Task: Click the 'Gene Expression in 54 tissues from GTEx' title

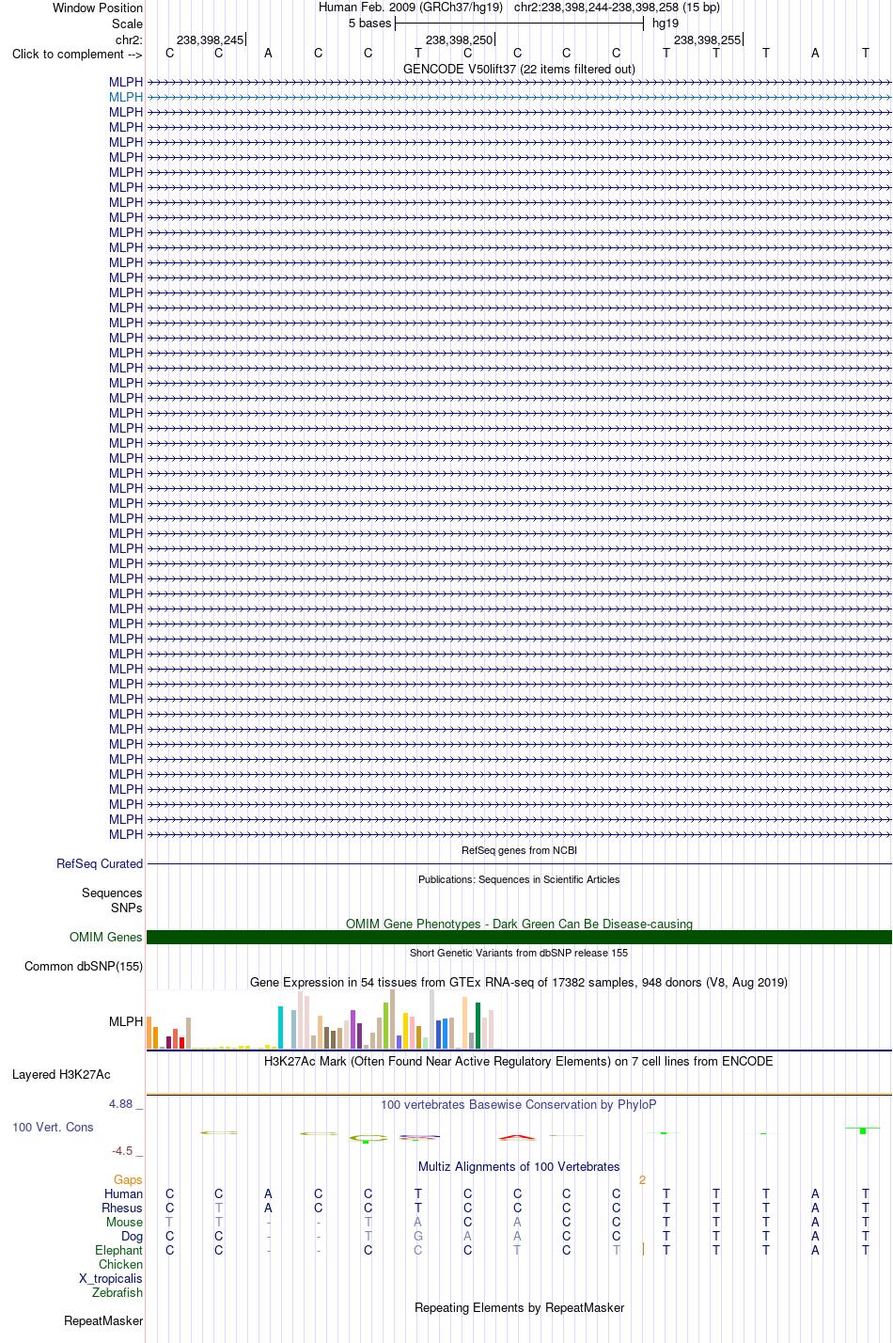Action: [x=519, y=982]
